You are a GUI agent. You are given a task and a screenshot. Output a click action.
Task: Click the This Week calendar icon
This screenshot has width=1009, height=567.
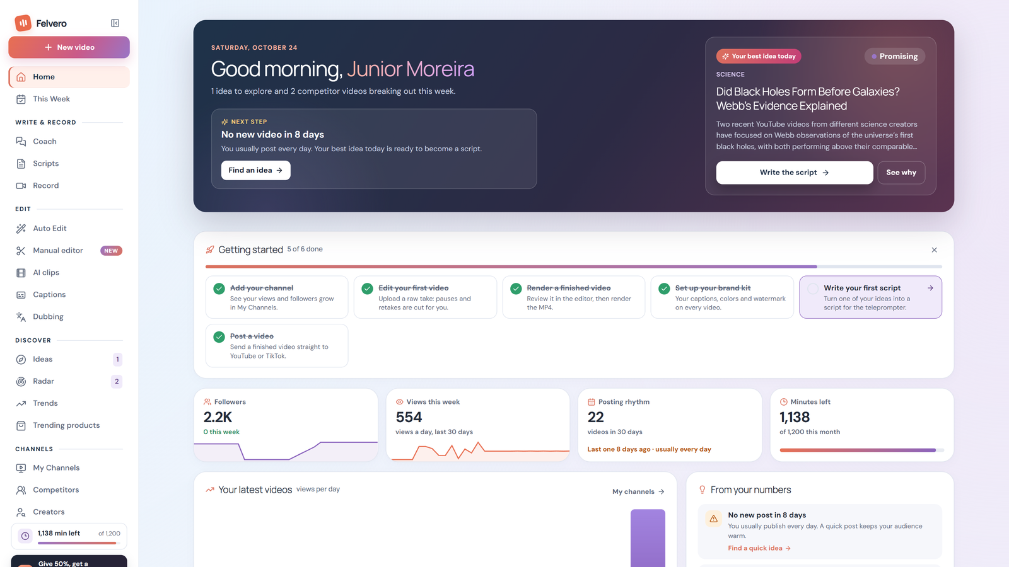coord(21,99)
